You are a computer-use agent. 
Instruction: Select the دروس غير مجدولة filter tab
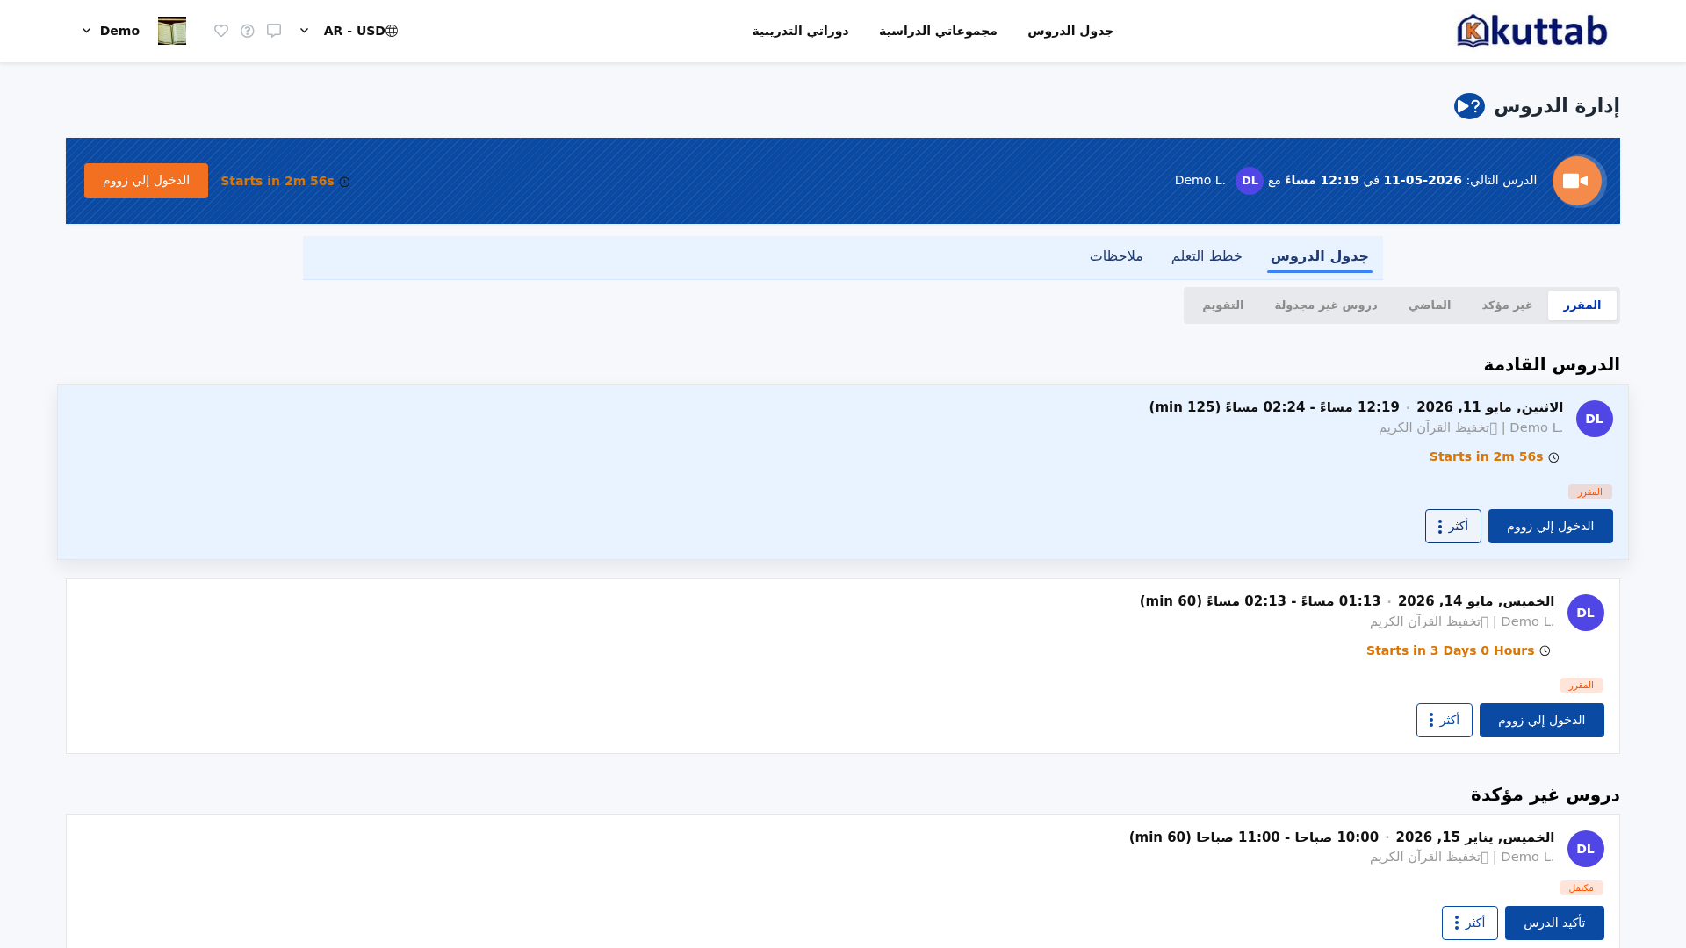(1326, 305)
